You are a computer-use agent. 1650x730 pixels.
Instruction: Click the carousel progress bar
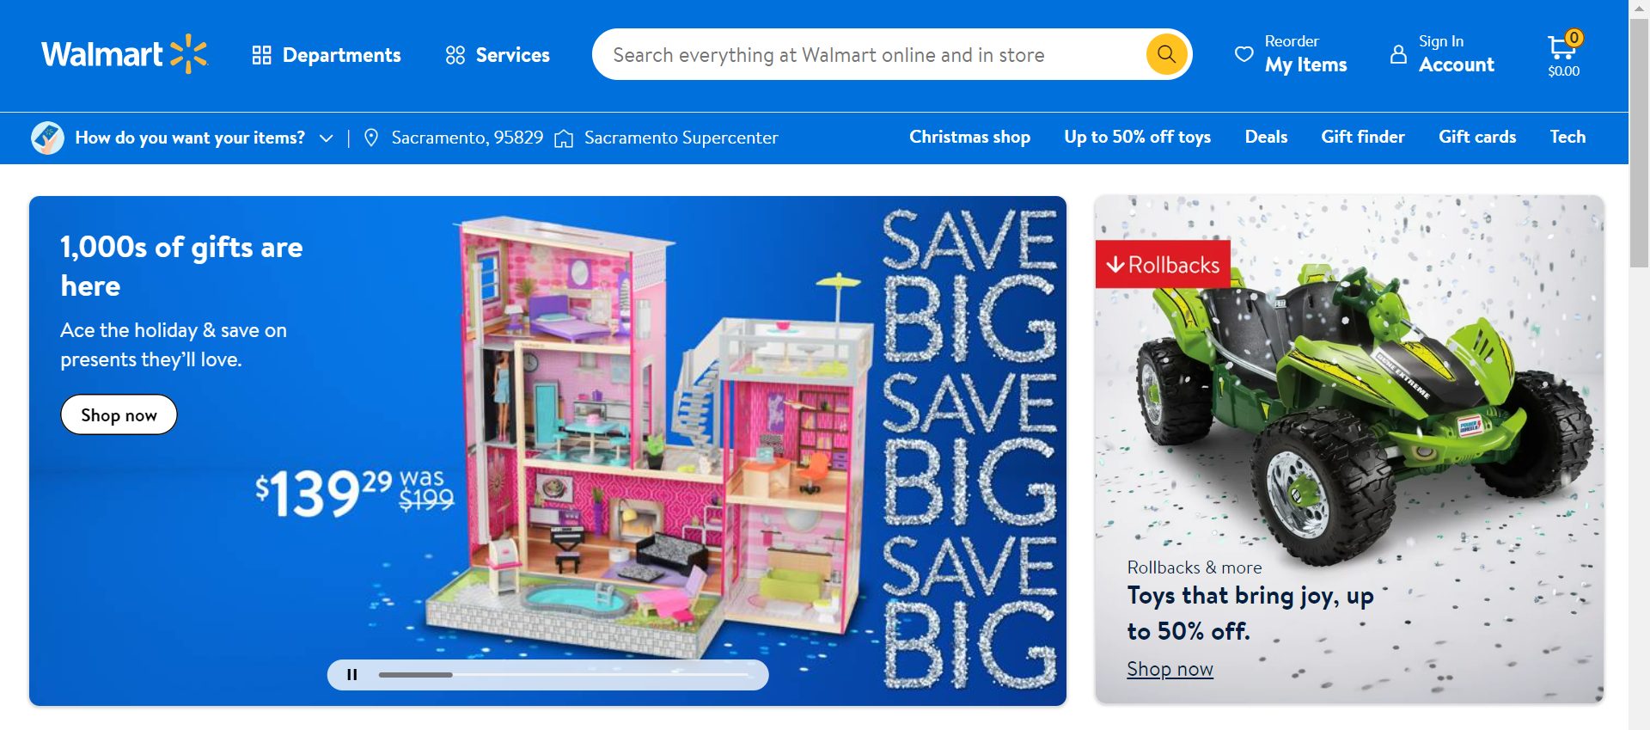tap(564, 675)
